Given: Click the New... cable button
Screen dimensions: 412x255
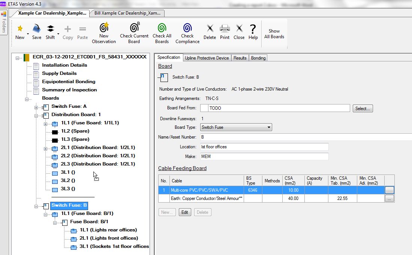Looking at the screenshot, I should click(167, 212).
